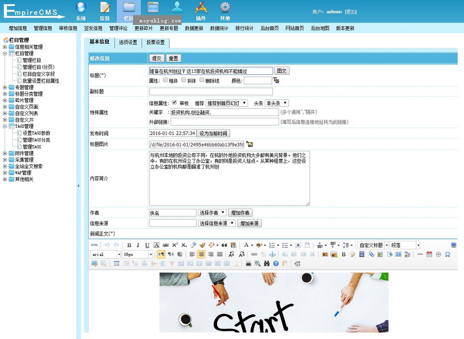This screenshot has height=339, width=464.
Task: Align text left in the editor
Action: [192, 254]
